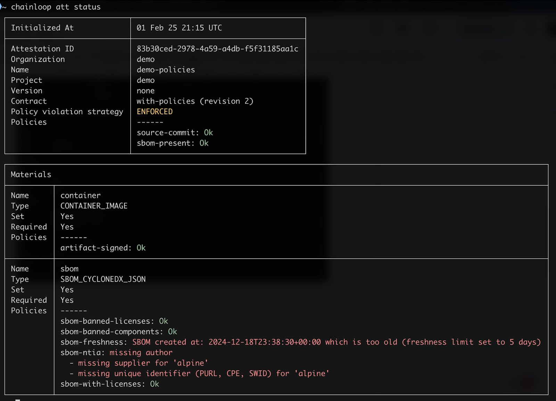This screenshot has width=556, height=401.
Task: Click the SBOM_CYCLONEDX_JSON type value
Action: coord(103,279)
